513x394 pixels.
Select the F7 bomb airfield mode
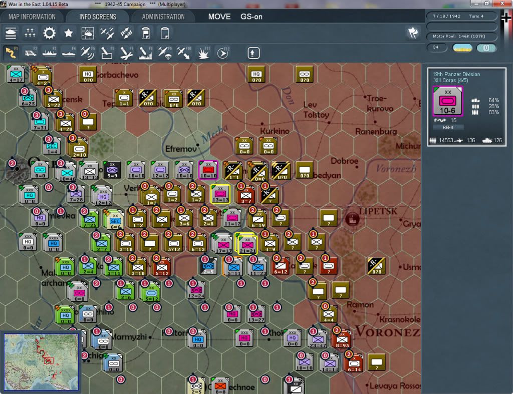(x=126, y=53)
